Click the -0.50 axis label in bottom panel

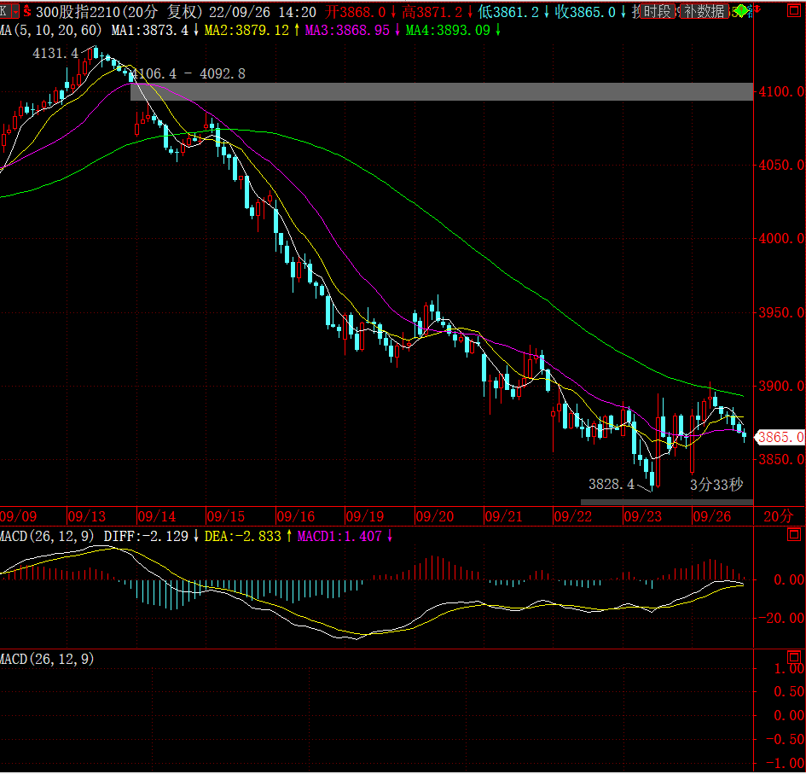(785, 739)
